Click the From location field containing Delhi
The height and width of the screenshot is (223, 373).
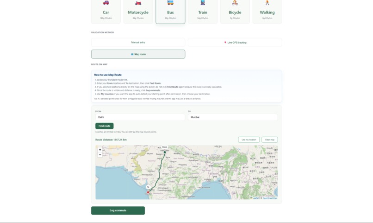click(x=140, y=117)
